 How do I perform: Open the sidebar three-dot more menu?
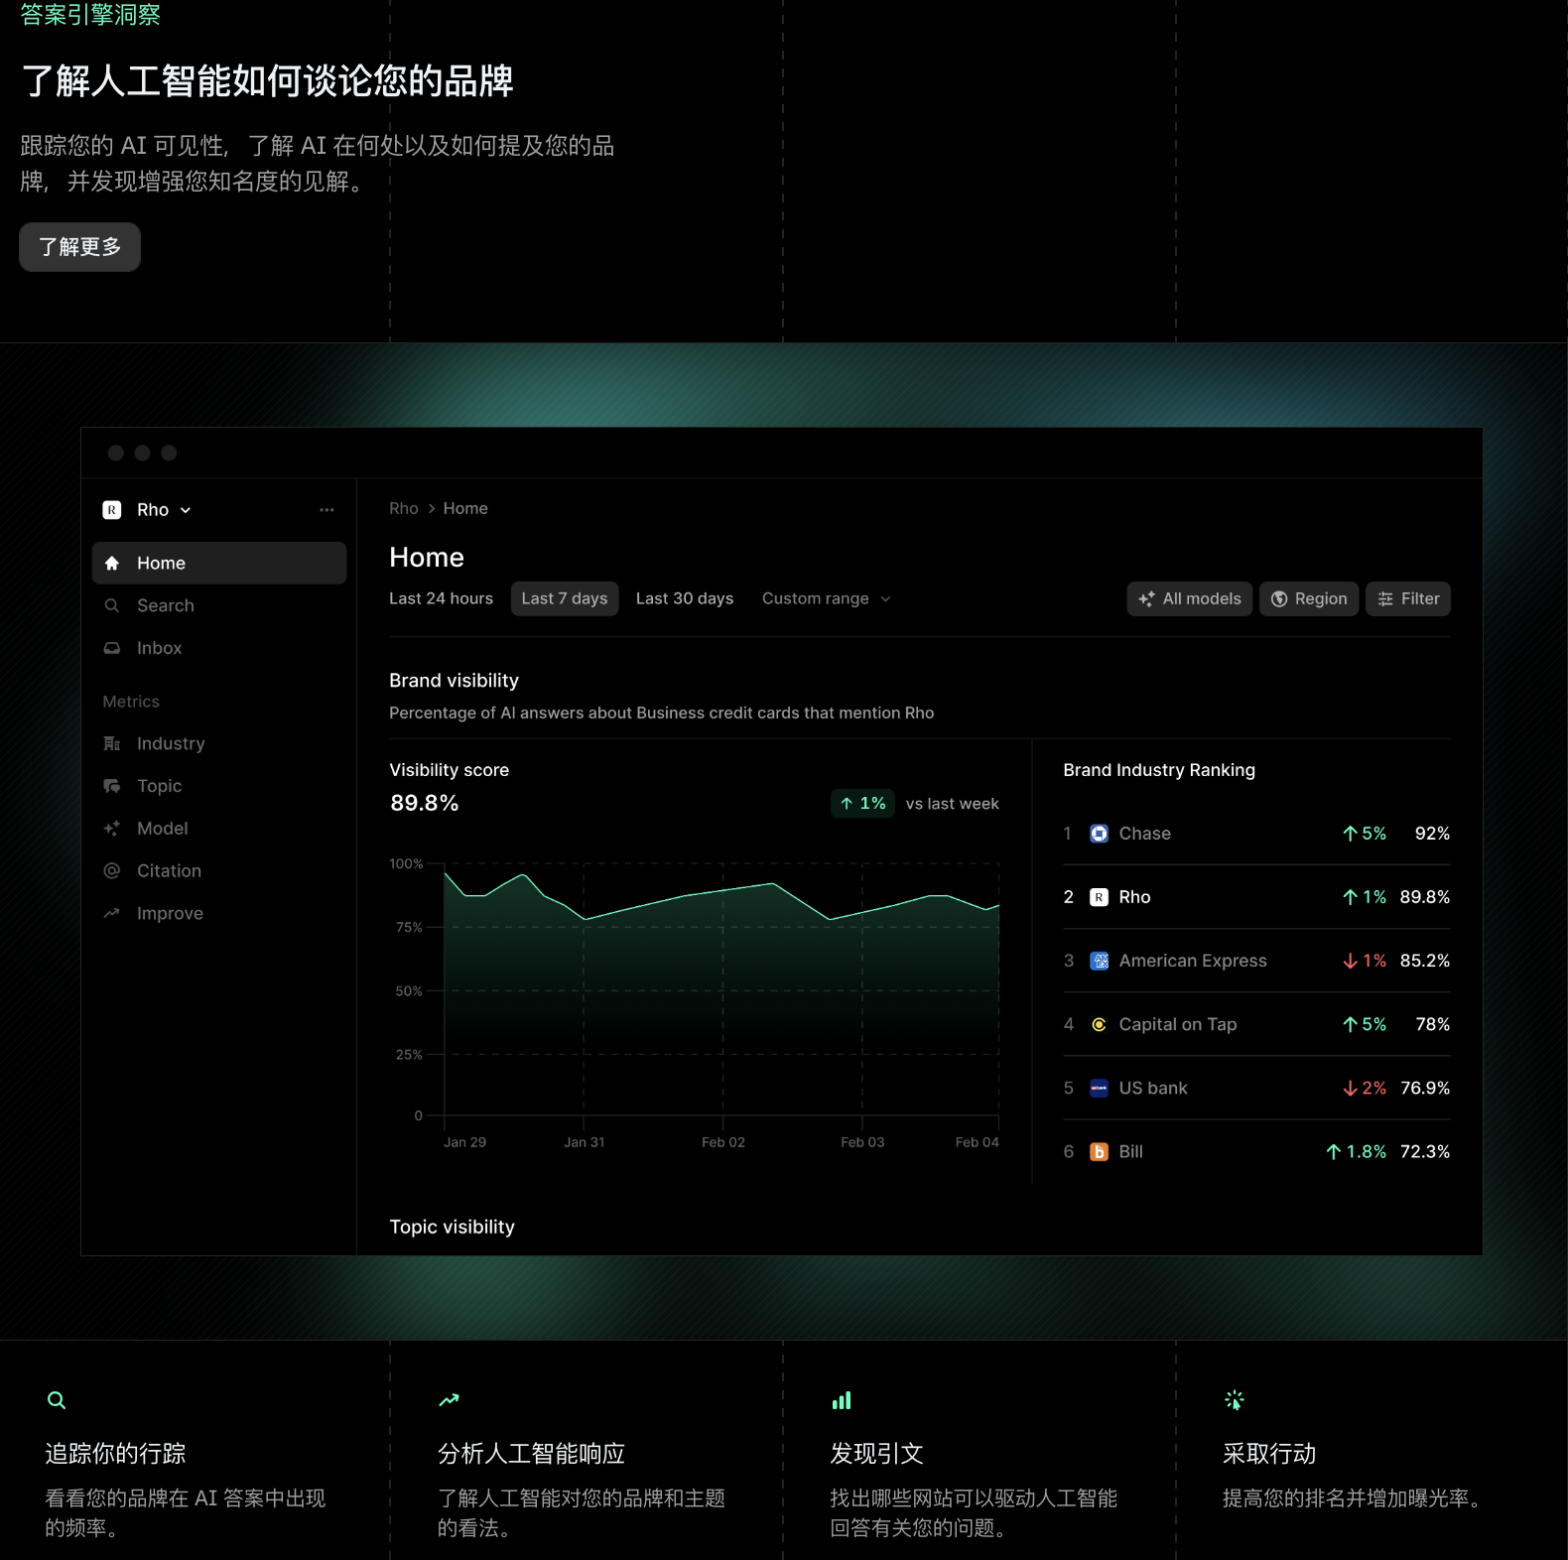pyautogui.click(x=327, y=510)
